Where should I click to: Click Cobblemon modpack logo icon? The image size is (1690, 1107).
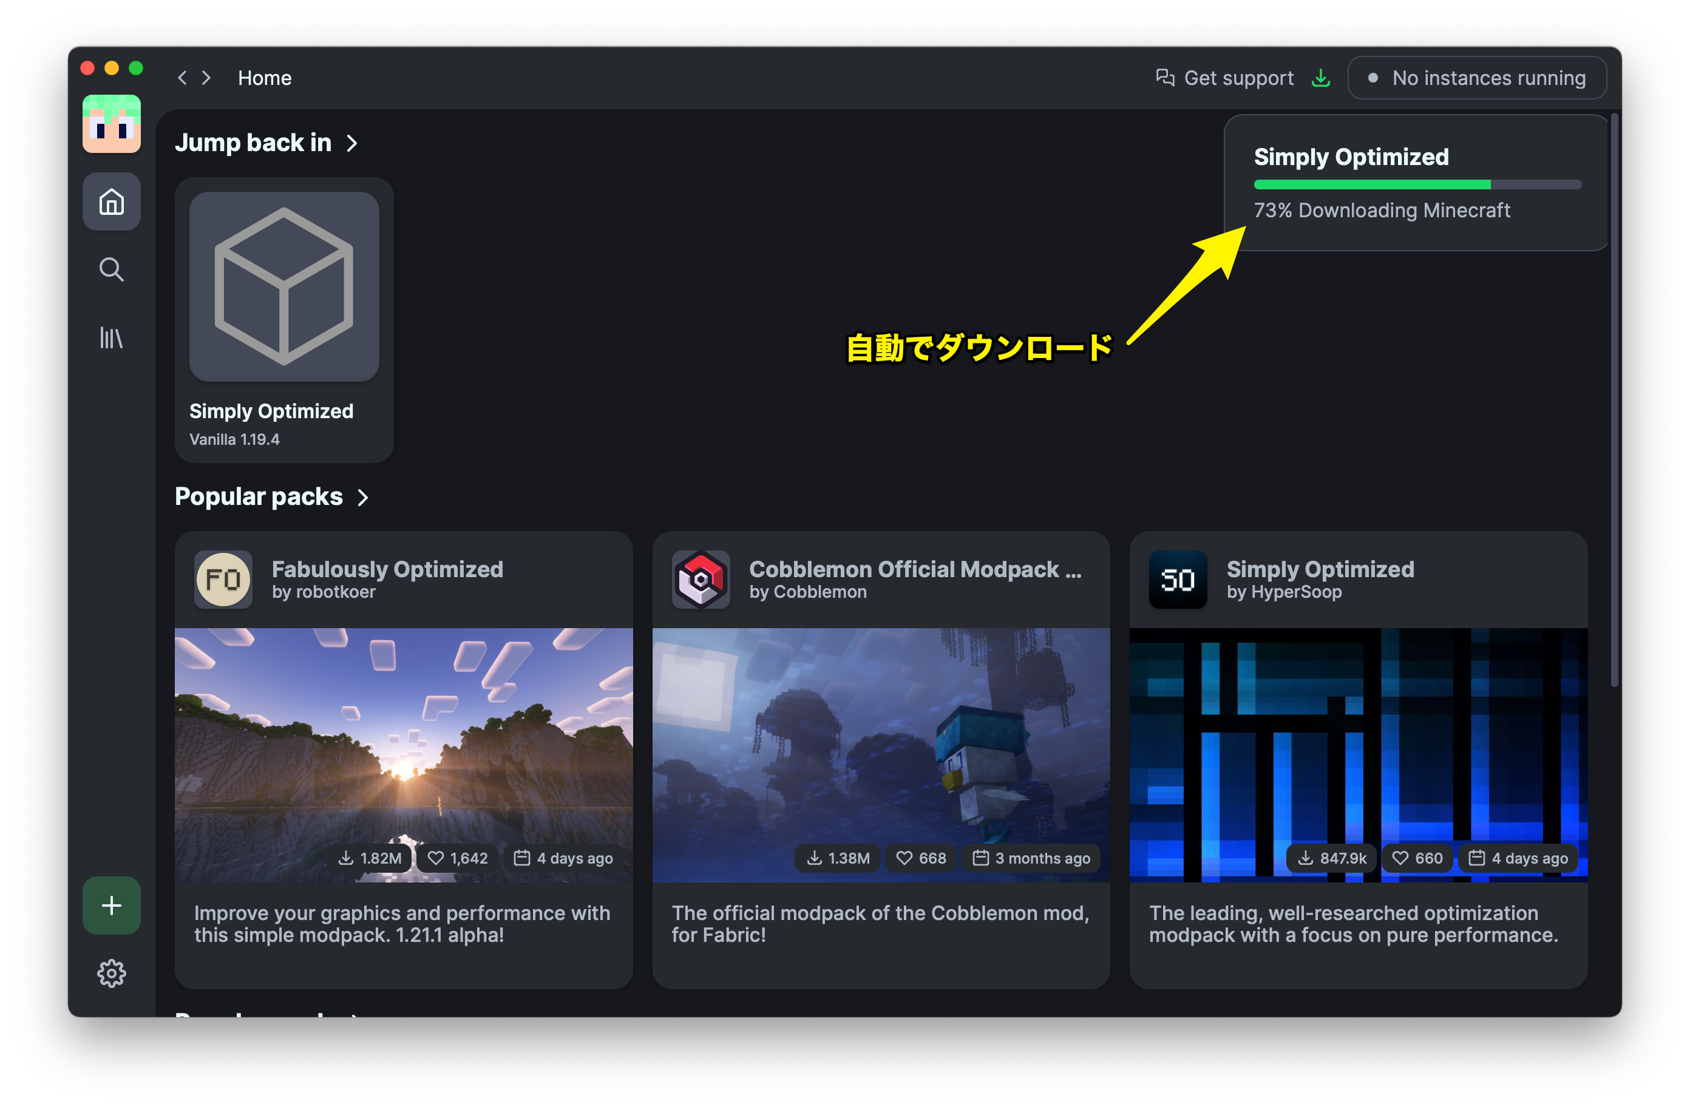pyautogui.click(x=701, y=580)
